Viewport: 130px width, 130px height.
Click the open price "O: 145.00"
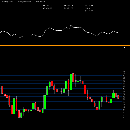[x=48, y=6]
